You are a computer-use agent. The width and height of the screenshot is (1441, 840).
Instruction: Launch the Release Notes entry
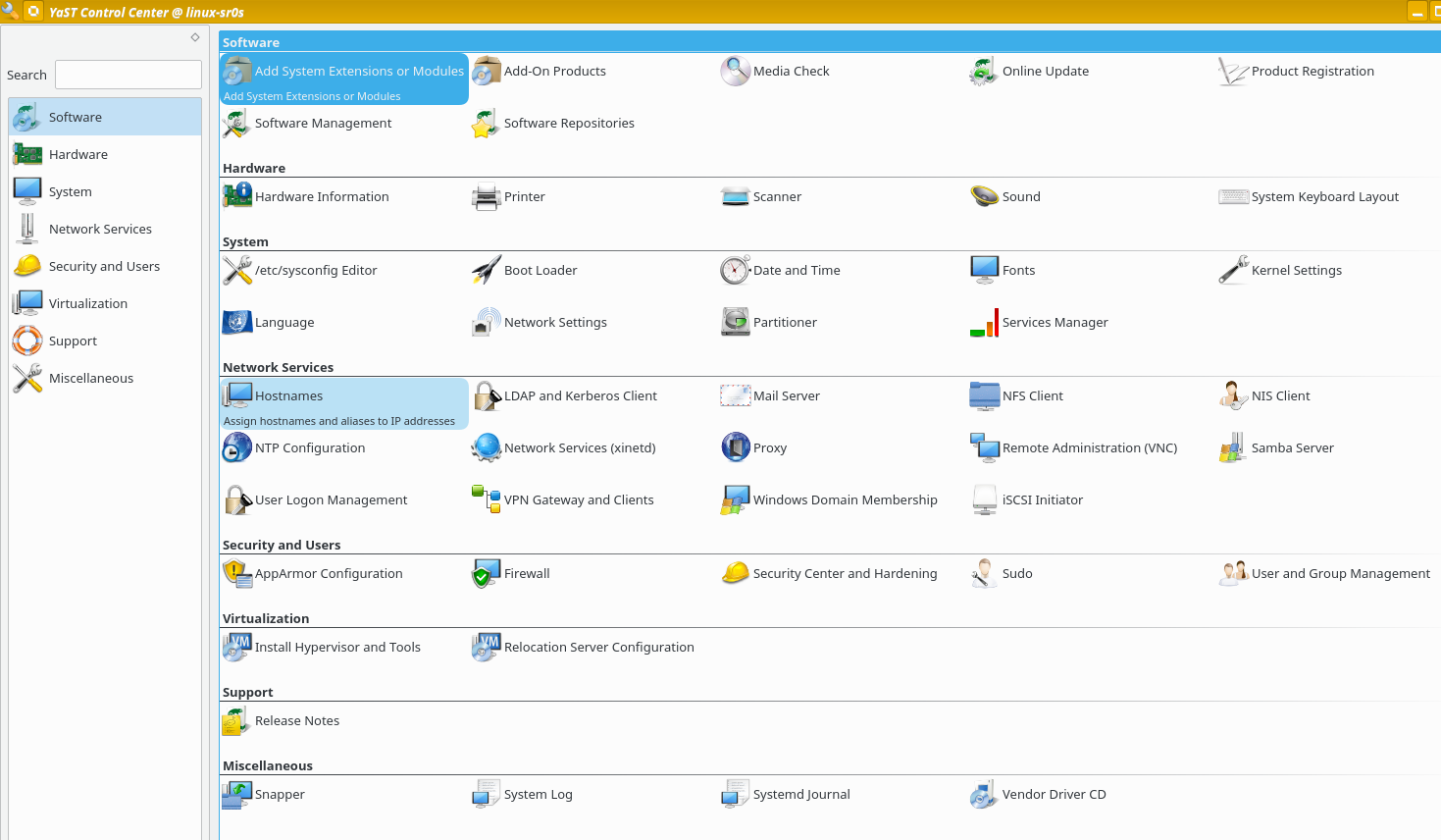coord(296,721)
